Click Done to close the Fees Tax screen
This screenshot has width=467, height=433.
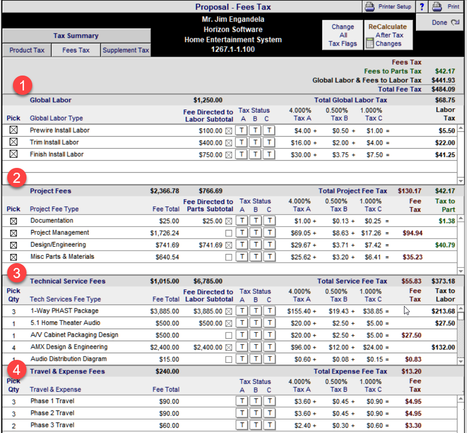pyautogui.click(x=440, y=22)
